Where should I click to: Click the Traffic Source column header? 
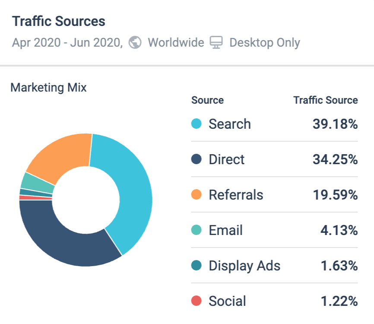pos(326,100)
